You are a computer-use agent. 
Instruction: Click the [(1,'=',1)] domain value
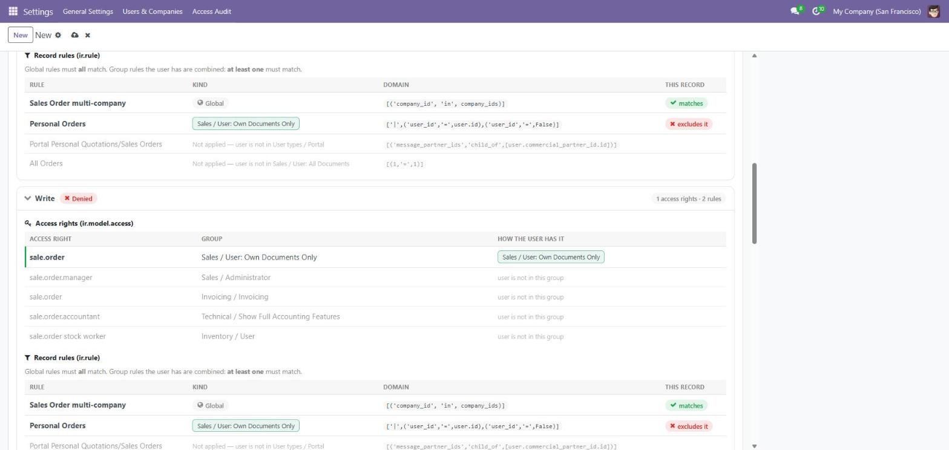[x=405, y=164]
